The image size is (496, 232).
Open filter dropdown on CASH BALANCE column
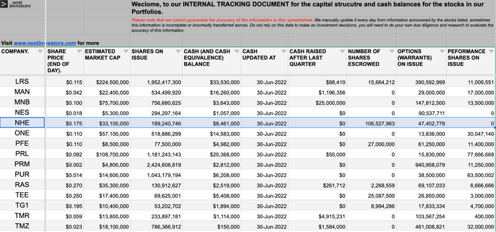point(237,51)
